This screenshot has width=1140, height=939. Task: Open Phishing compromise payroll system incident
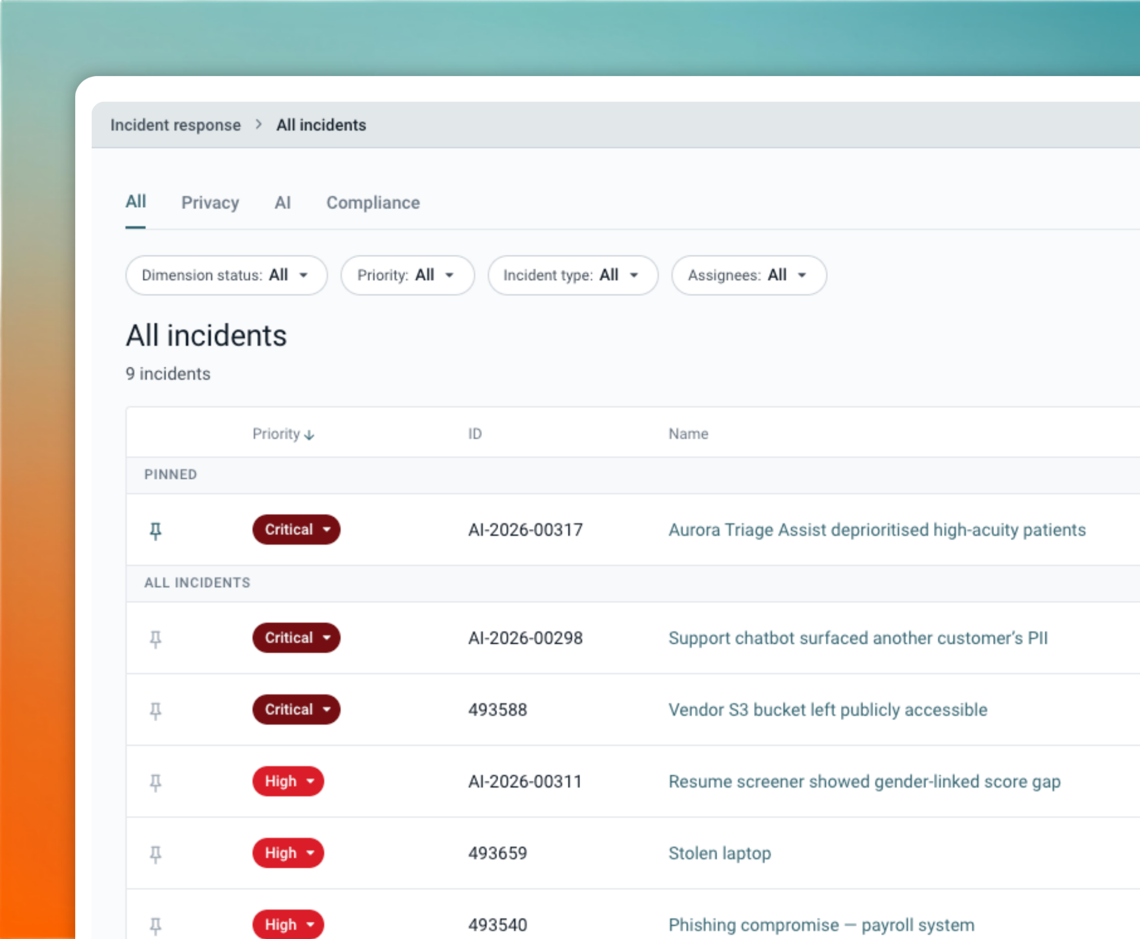(x=821, y=926)
